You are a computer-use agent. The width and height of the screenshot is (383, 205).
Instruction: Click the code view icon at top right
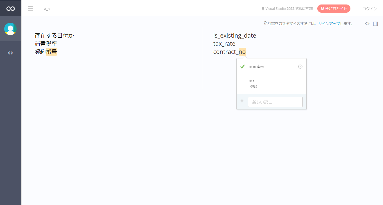click(x=367, y=24)
